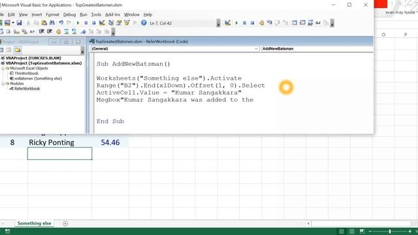Click View Object in the Project Explorer
The width and height of the screenshot is (418, 235).
click(8, 50)
